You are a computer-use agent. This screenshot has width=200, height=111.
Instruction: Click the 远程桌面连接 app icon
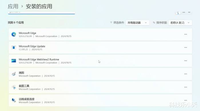pyautogui.click(x=14, y=100)
